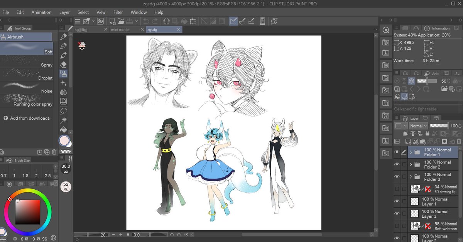
Task: Toggle Snap to Special Ruler icon
Action: tap(243, 21)
